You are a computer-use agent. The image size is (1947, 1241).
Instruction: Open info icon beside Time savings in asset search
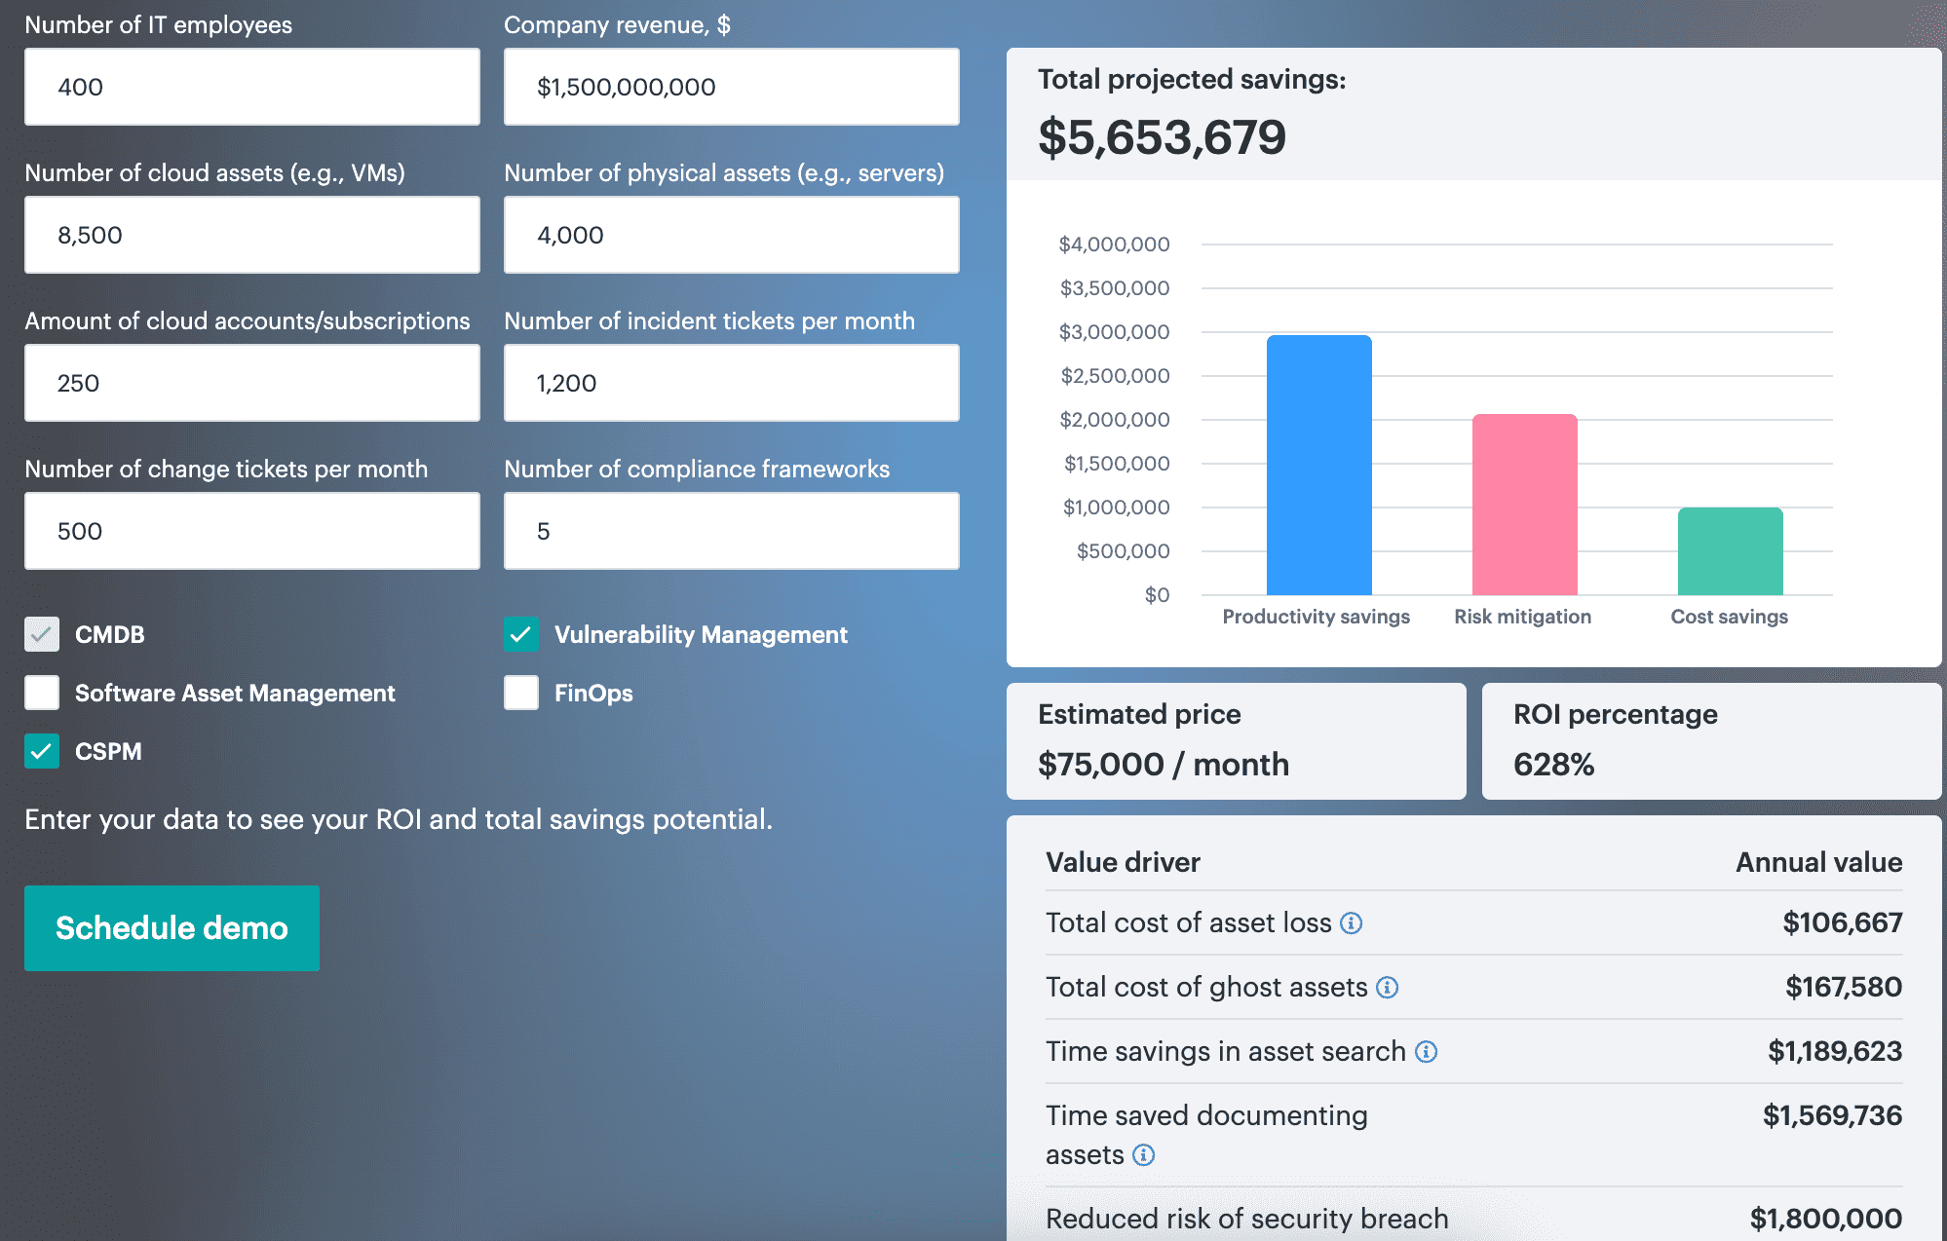click(x=1426, y=1051)
